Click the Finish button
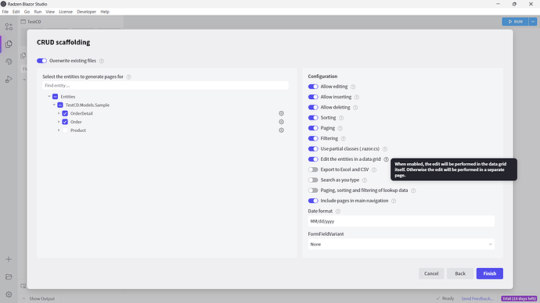The image size is (540, 303). coord(489,273)
